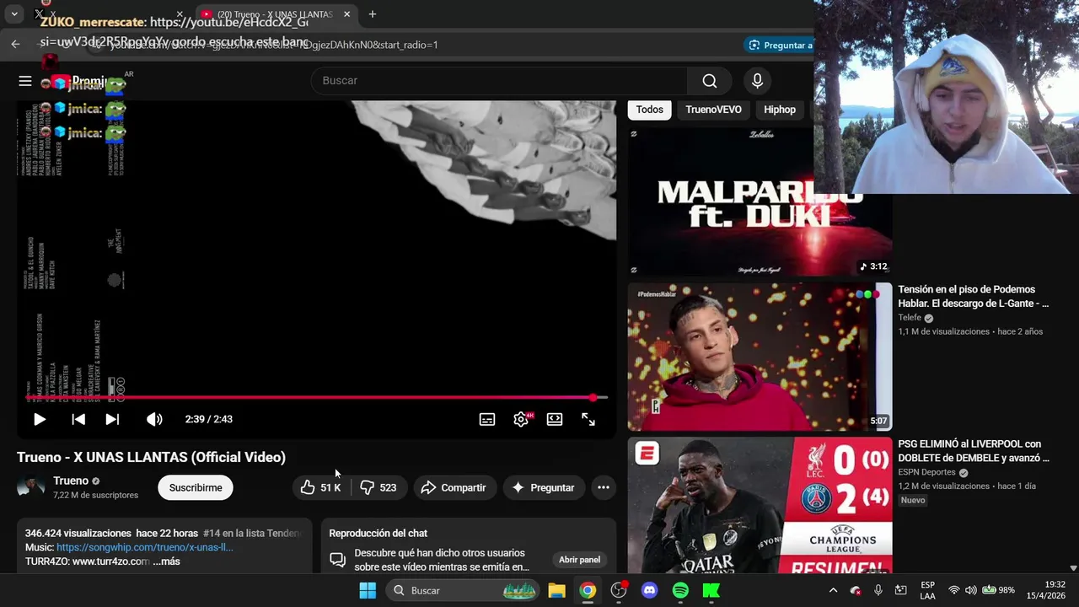Open File Explorer from the taskbar
The width and height of the screenshot is (1079, 607).
556,590
